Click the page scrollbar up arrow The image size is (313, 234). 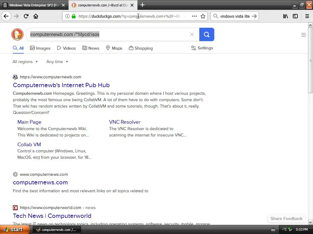point(310,25)
